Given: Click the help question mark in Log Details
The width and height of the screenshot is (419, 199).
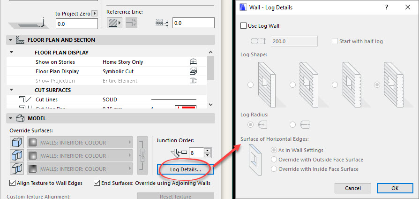Looking at the screenshot, I should point(386,8).
